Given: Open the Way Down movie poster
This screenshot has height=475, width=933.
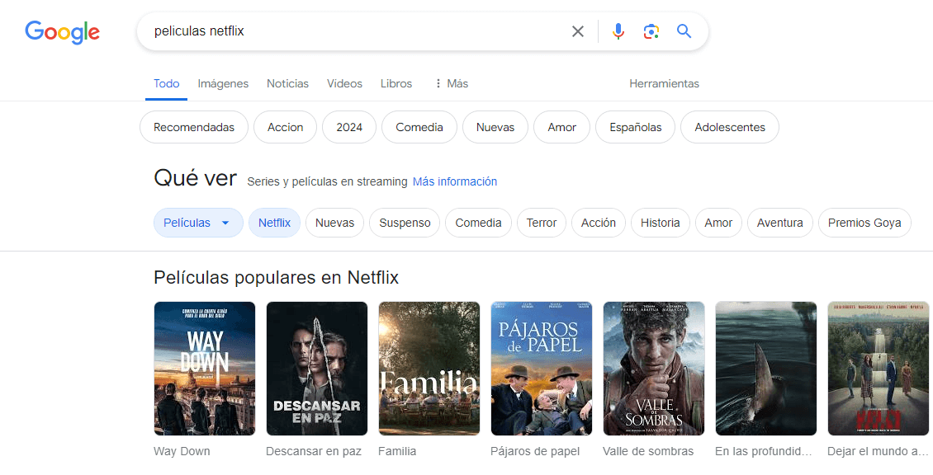Looking at the screenshot, I should tap(205, 369).
